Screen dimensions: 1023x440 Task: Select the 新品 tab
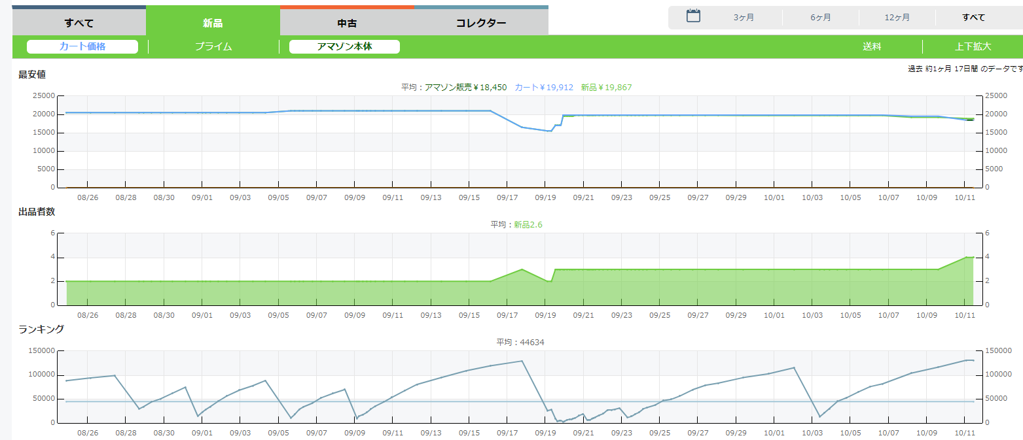[x=213, y=23]
